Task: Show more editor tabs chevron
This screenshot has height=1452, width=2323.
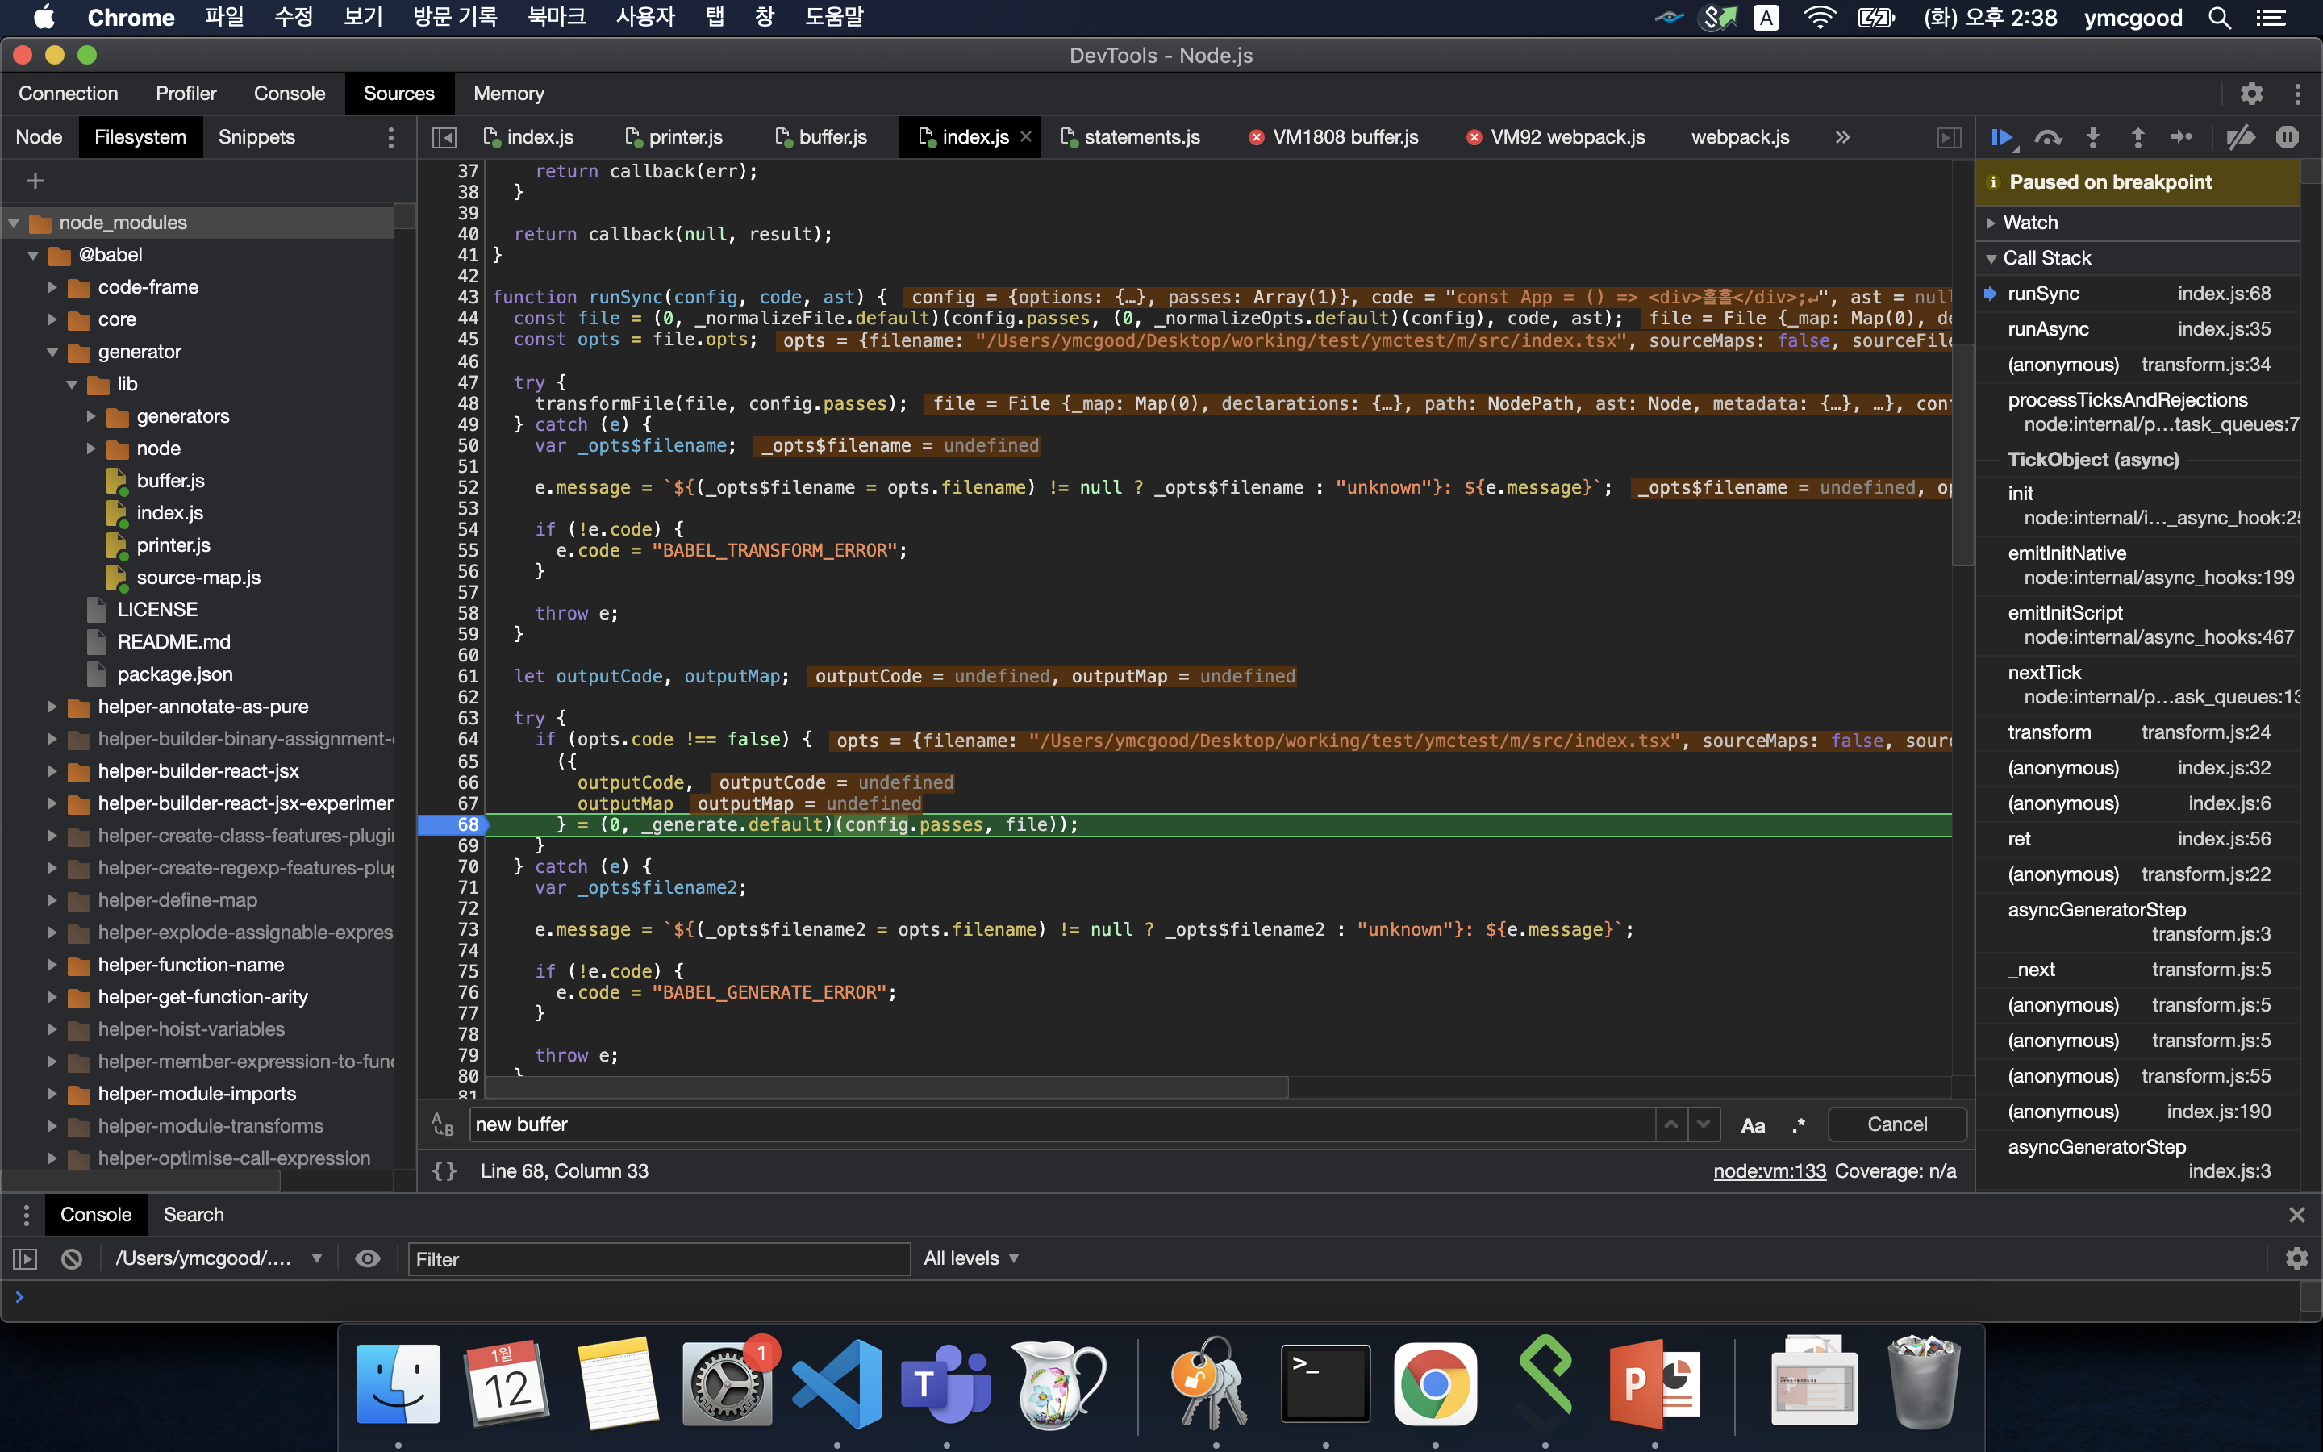Action: point(1842,137)
